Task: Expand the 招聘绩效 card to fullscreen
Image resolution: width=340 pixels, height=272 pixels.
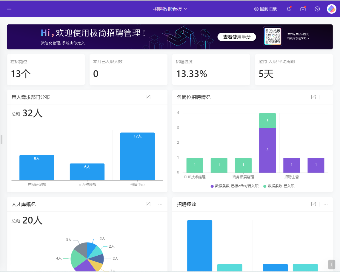Action: (x=313, y=204)
